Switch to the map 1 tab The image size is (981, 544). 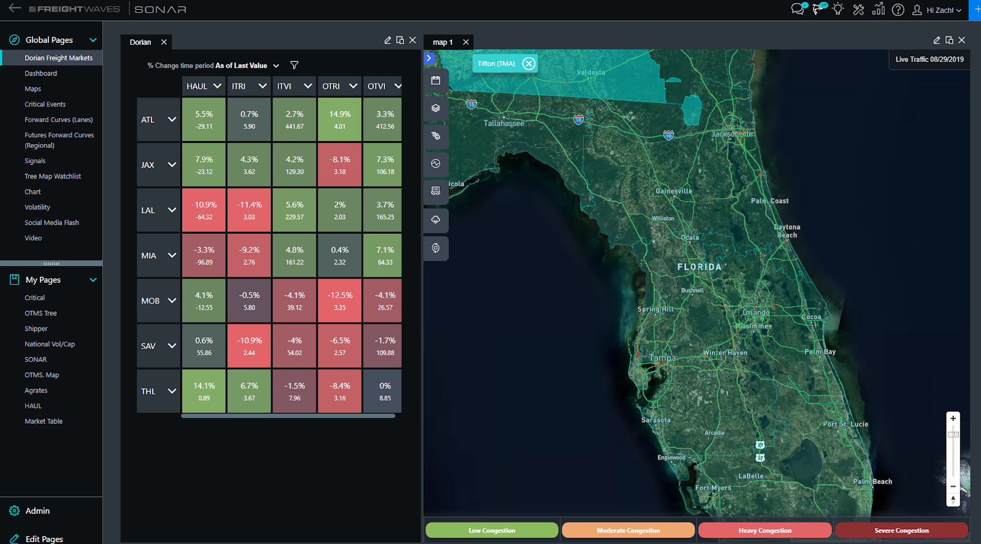pos(442,42)
